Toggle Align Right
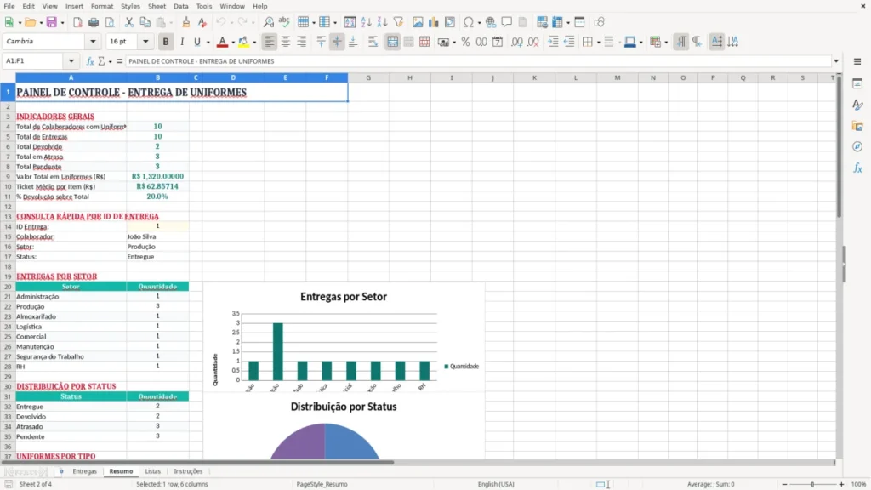 pyautogui.click(x=301, y=42)
